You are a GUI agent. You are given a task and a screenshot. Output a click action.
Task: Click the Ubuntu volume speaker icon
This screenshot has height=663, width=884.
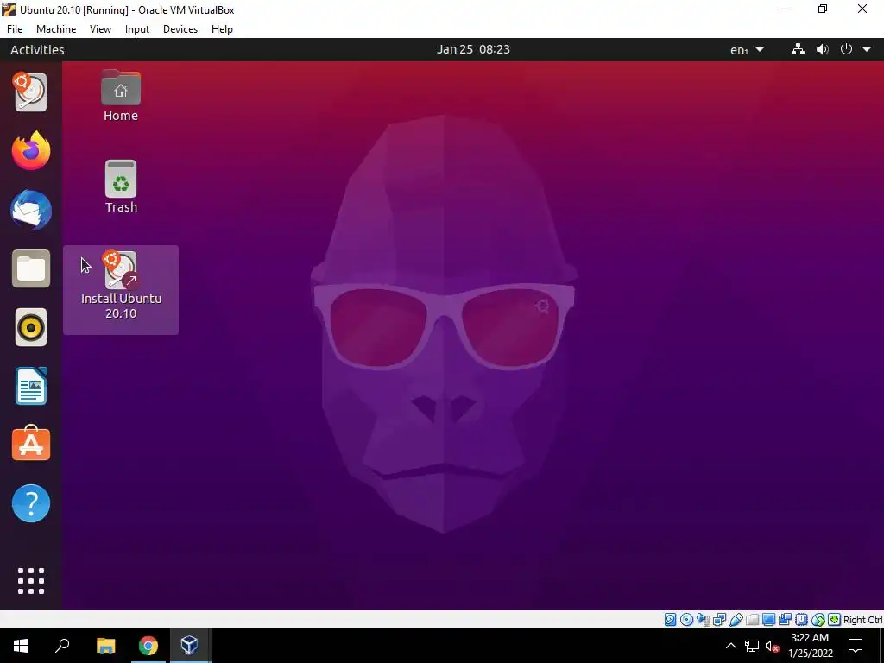(823, 49)
